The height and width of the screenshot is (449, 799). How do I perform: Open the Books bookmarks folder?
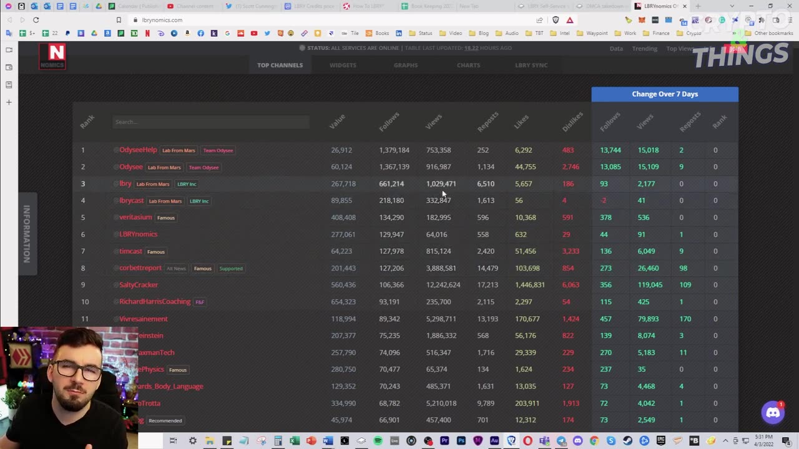point(378,33)
